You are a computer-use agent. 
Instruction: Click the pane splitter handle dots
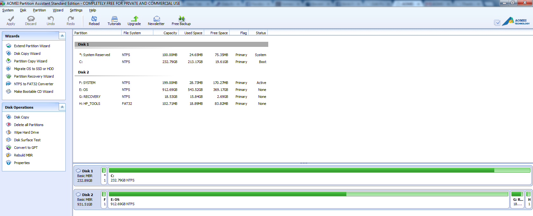304,163
